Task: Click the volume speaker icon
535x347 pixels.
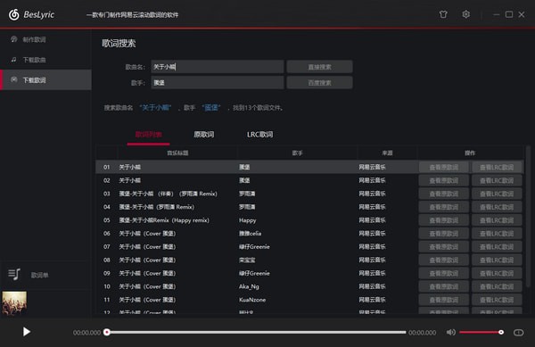Action: click(450, 332)
